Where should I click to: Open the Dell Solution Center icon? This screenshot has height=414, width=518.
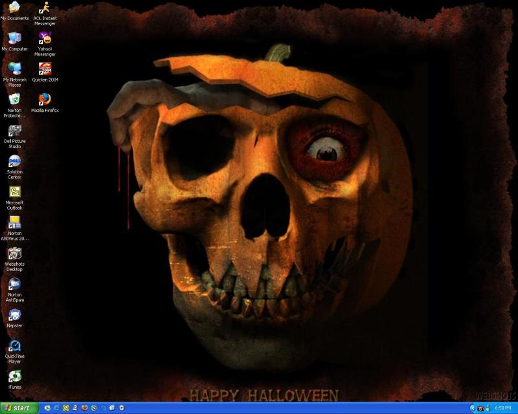(x=14, y=162)
